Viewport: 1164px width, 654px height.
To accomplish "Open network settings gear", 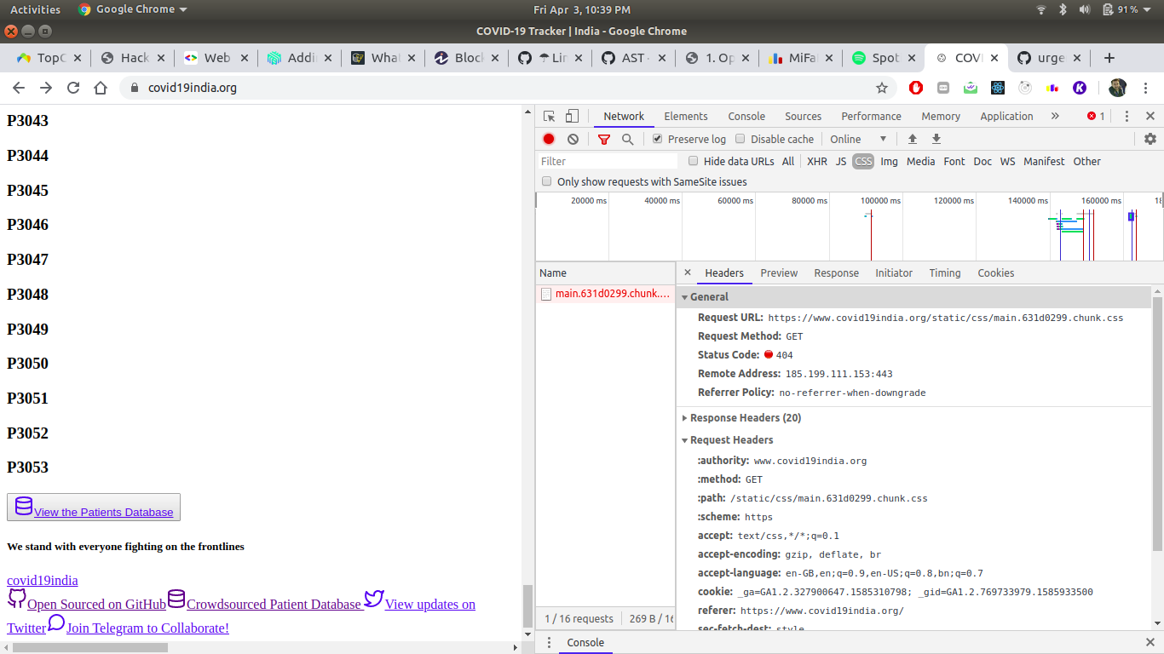I will coord(1150,139).
